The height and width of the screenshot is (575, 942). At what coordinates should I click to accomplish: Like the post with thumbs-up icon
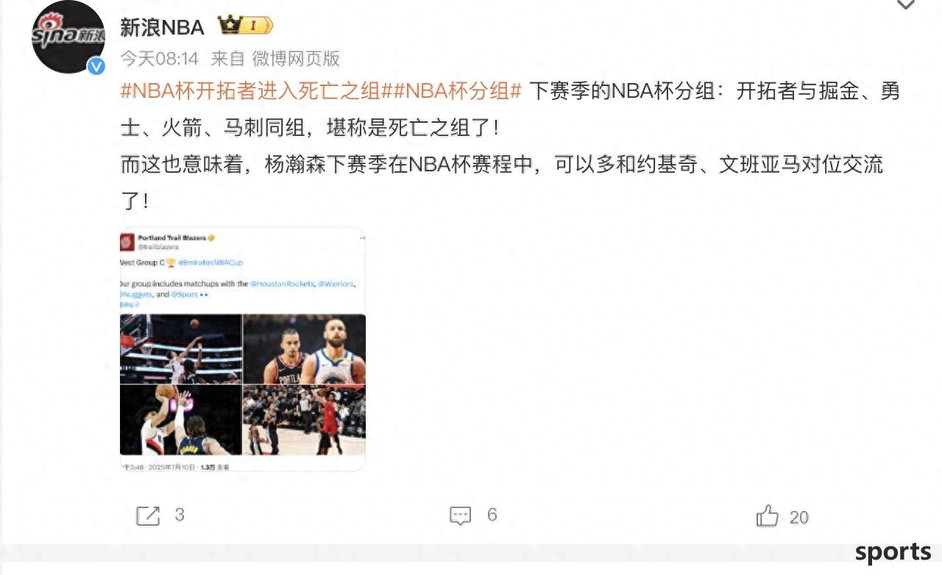pos(767,516)
